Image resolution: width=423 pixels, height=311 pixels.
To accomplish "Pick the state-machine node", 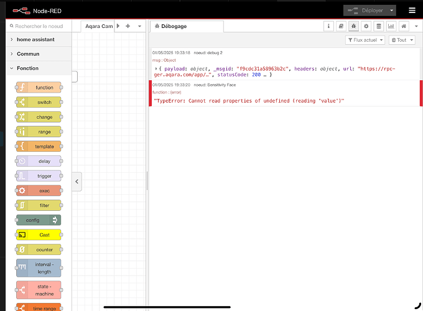I will [x=39, y=290].
